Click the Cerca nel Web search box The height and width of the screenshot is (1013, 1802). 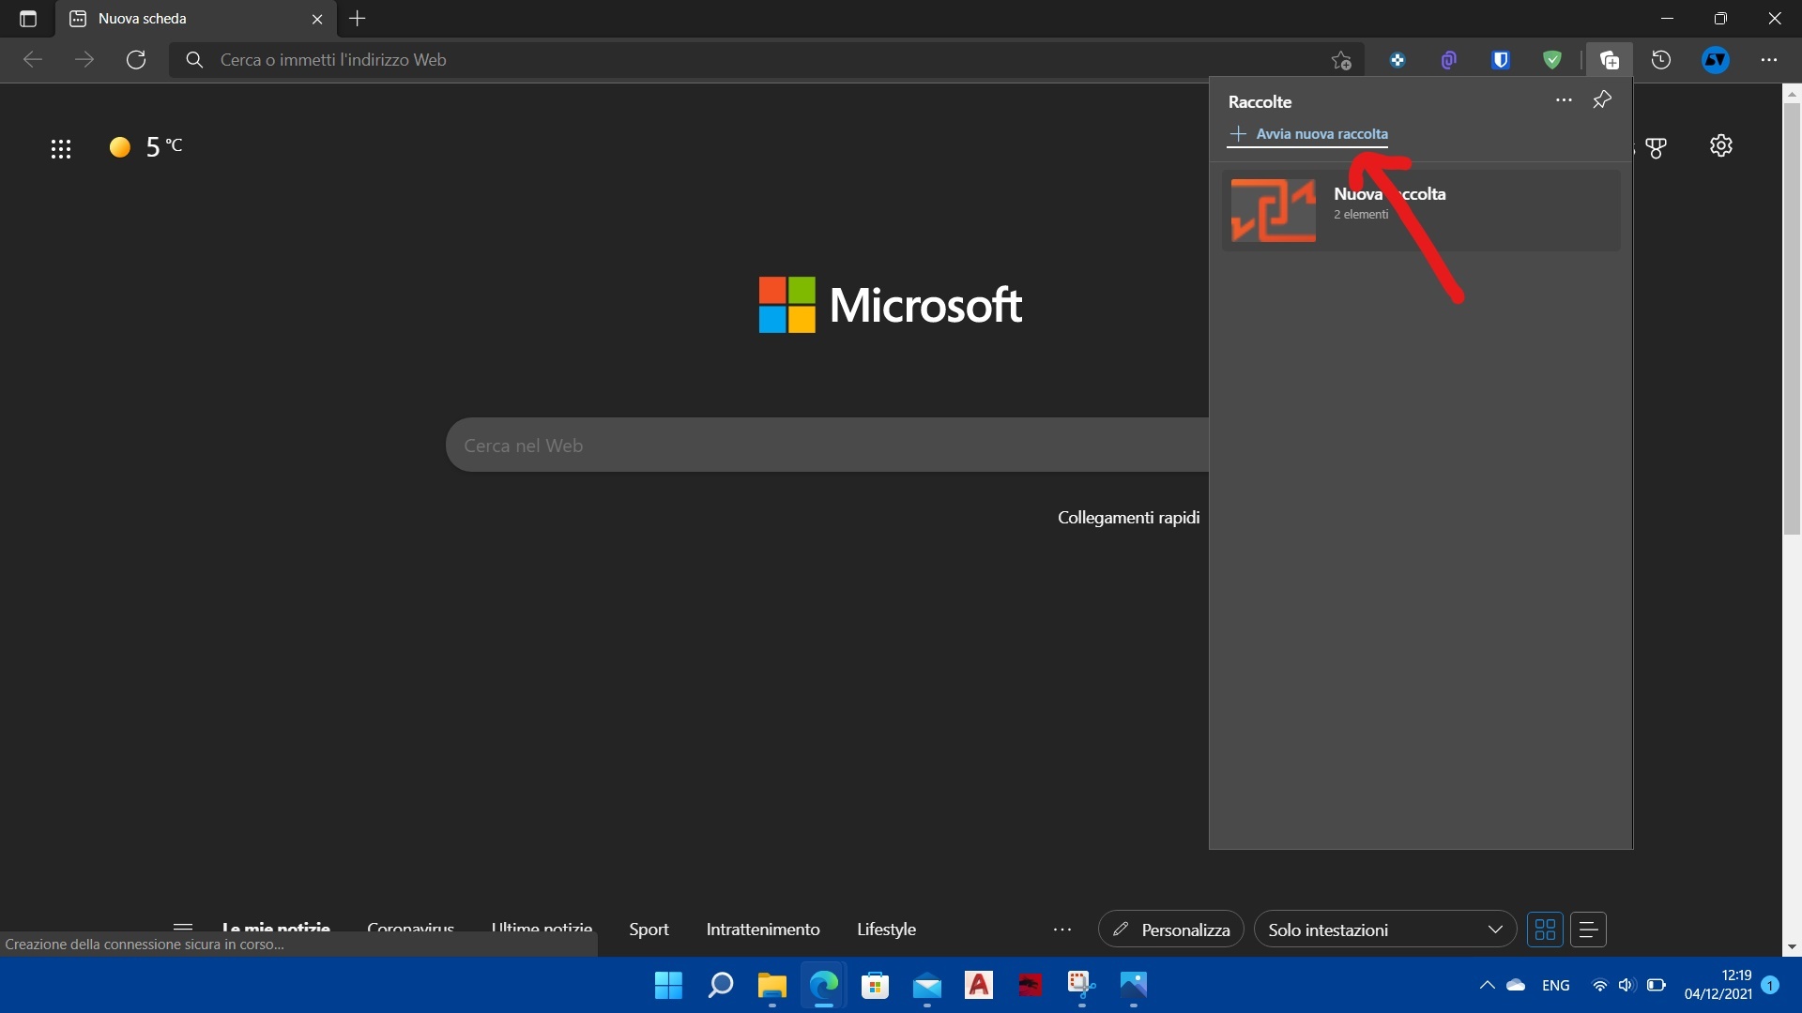coord(827,446)
